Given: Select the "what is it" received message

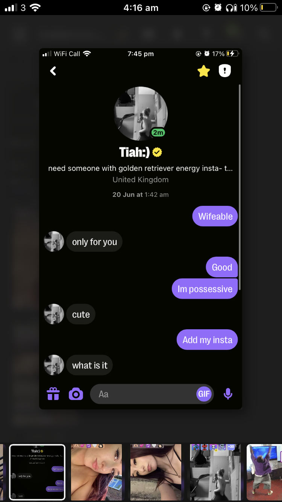Looking at the screenshot, I should pyautogui.click(x=89, y=365).
